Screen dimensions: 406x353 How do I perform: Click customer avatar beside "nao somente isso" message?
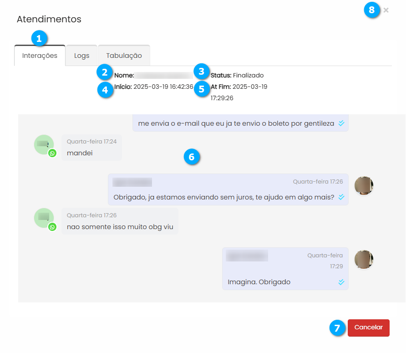[x=44, y=218]
